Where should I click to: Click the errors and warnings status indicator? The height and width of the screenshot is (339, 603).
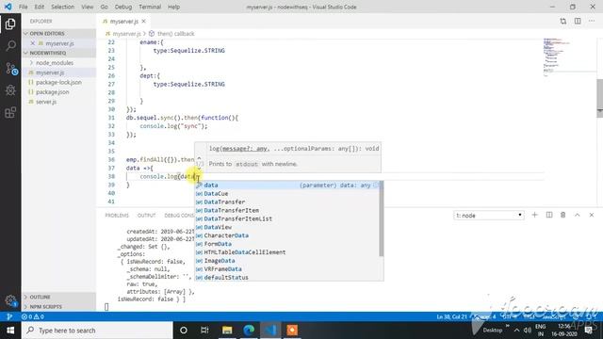33,316
